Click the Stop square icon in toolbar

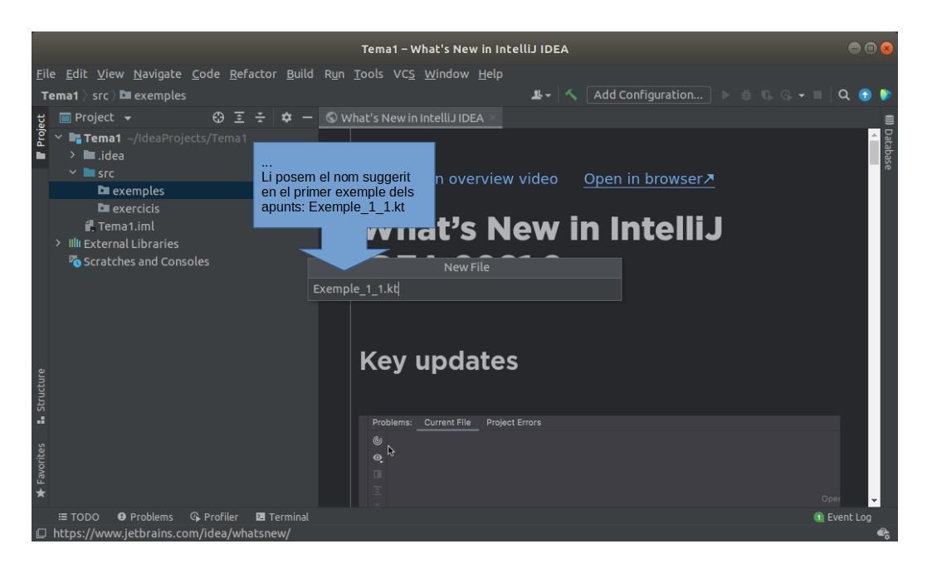coord(817,95)
